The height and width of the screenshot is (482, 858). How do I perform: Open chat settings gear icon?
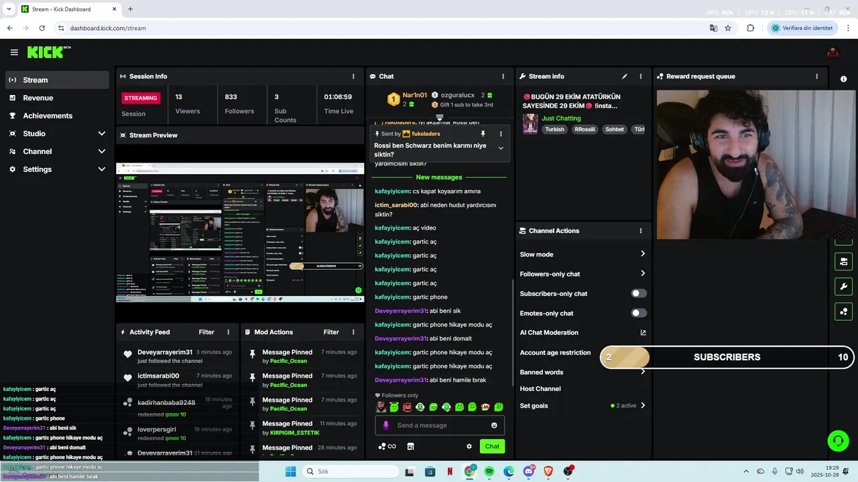tap(469, 447)
